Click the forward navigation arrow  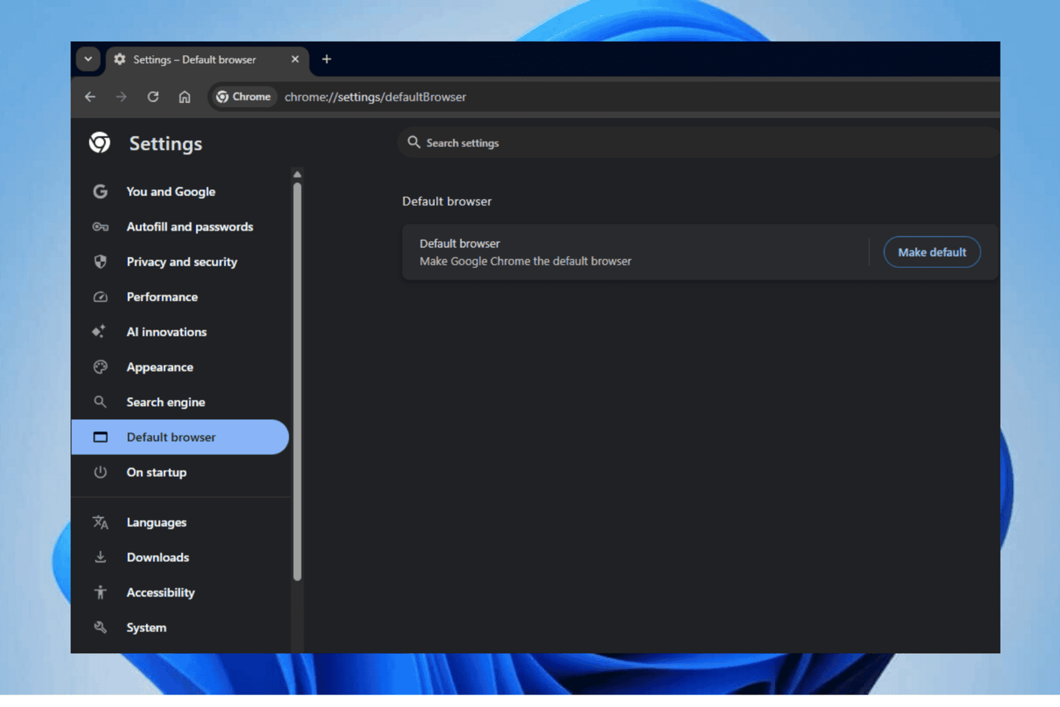point(121,97)
